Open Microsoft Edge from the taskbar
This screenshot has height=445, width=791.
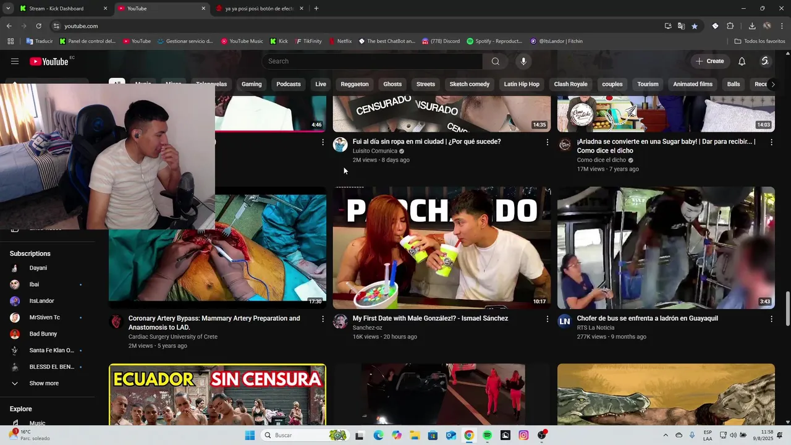[x=378, y=435]
